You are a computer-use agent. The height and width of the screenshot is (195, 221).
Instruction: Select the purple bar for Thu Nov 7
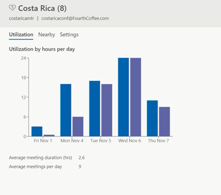[164, 121]
